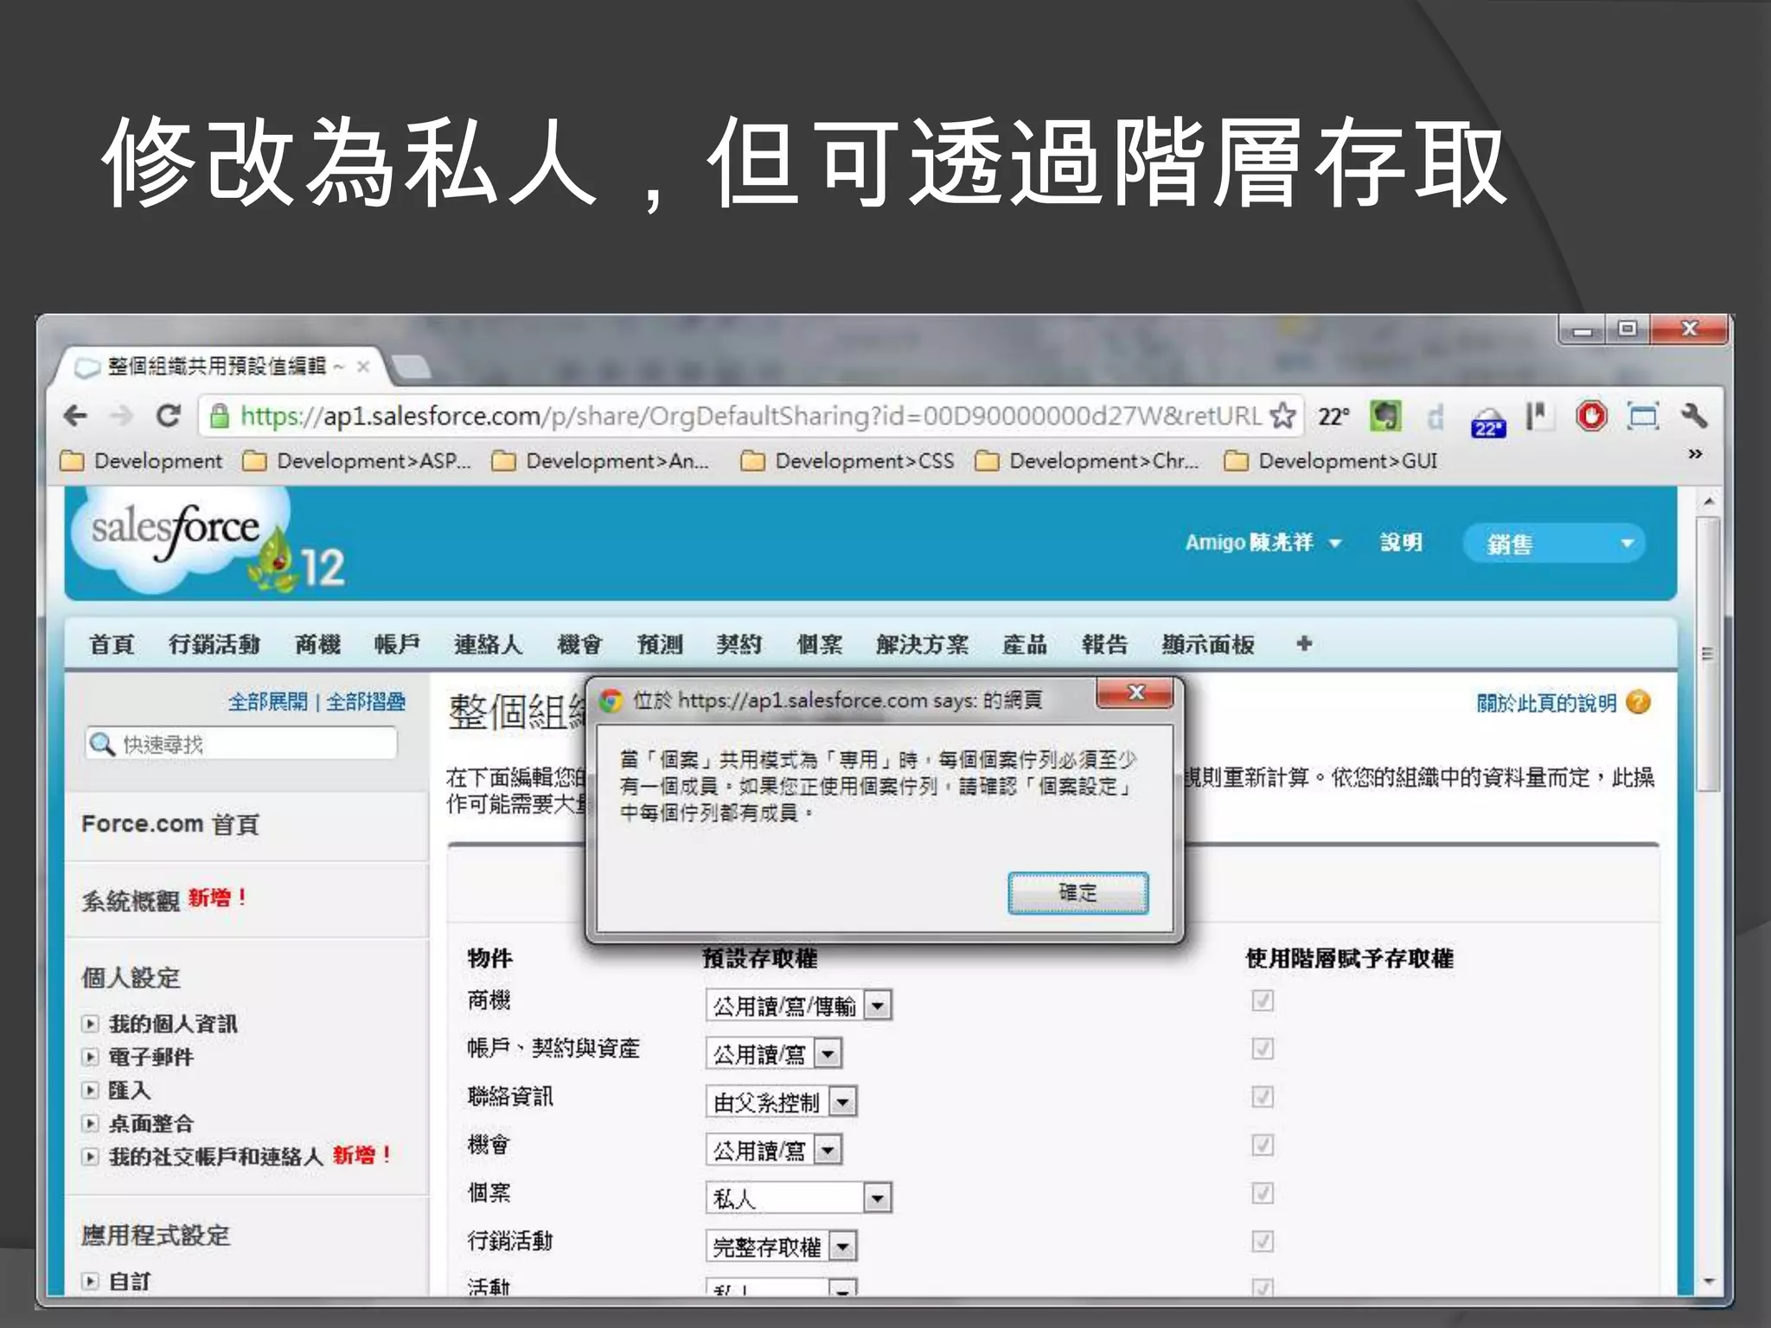Toggle hierarchy access checkbox for 行銷活動
This screenshot has height=1328, width=1771.
tap(1263, 1242)
